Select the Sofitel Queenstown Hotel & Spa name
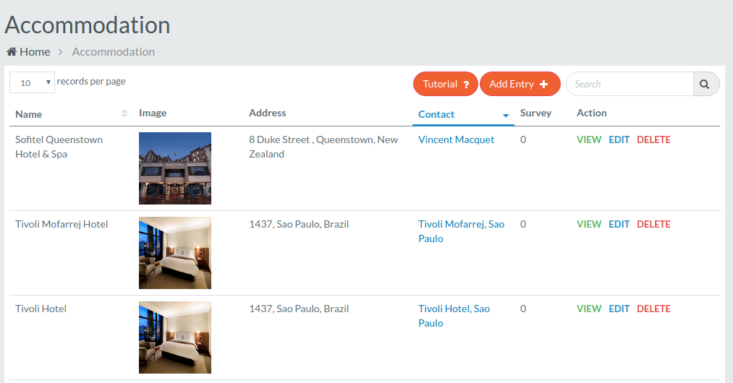The width and height of the screenshot is (733, 383). tap(59, 147)
